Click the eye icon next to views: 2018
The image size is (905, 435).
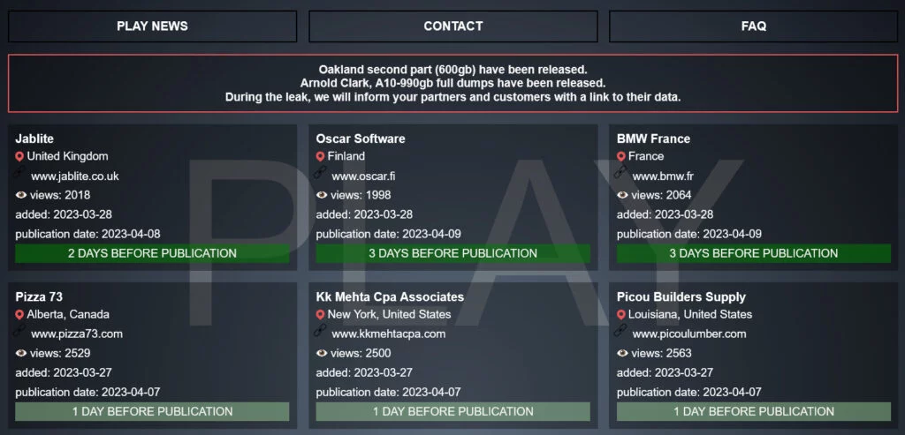tap(21, 195)
